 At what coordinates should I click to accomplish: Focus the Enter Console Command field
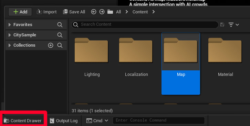click(159, 120)
